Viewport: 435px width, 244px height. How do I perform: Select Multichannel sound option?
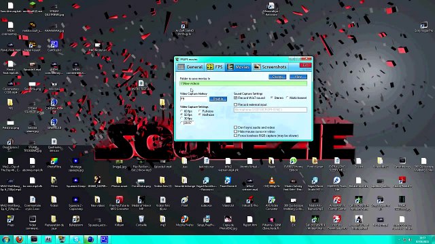288,98
